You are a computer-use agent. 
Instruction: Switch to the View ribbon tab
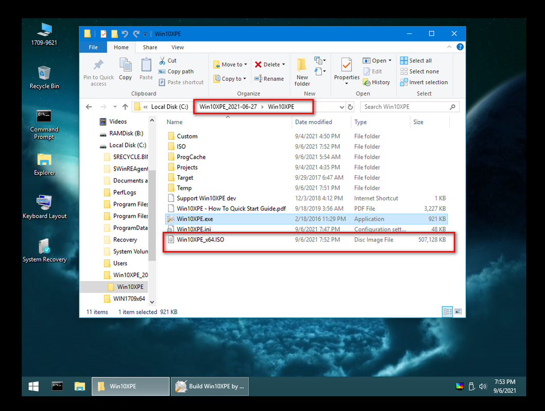(x=177, y=47)
